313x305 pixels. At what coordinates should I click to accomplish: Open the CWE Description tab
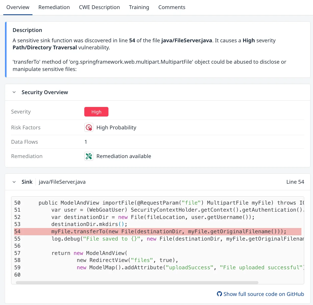[x=99, y=7]
